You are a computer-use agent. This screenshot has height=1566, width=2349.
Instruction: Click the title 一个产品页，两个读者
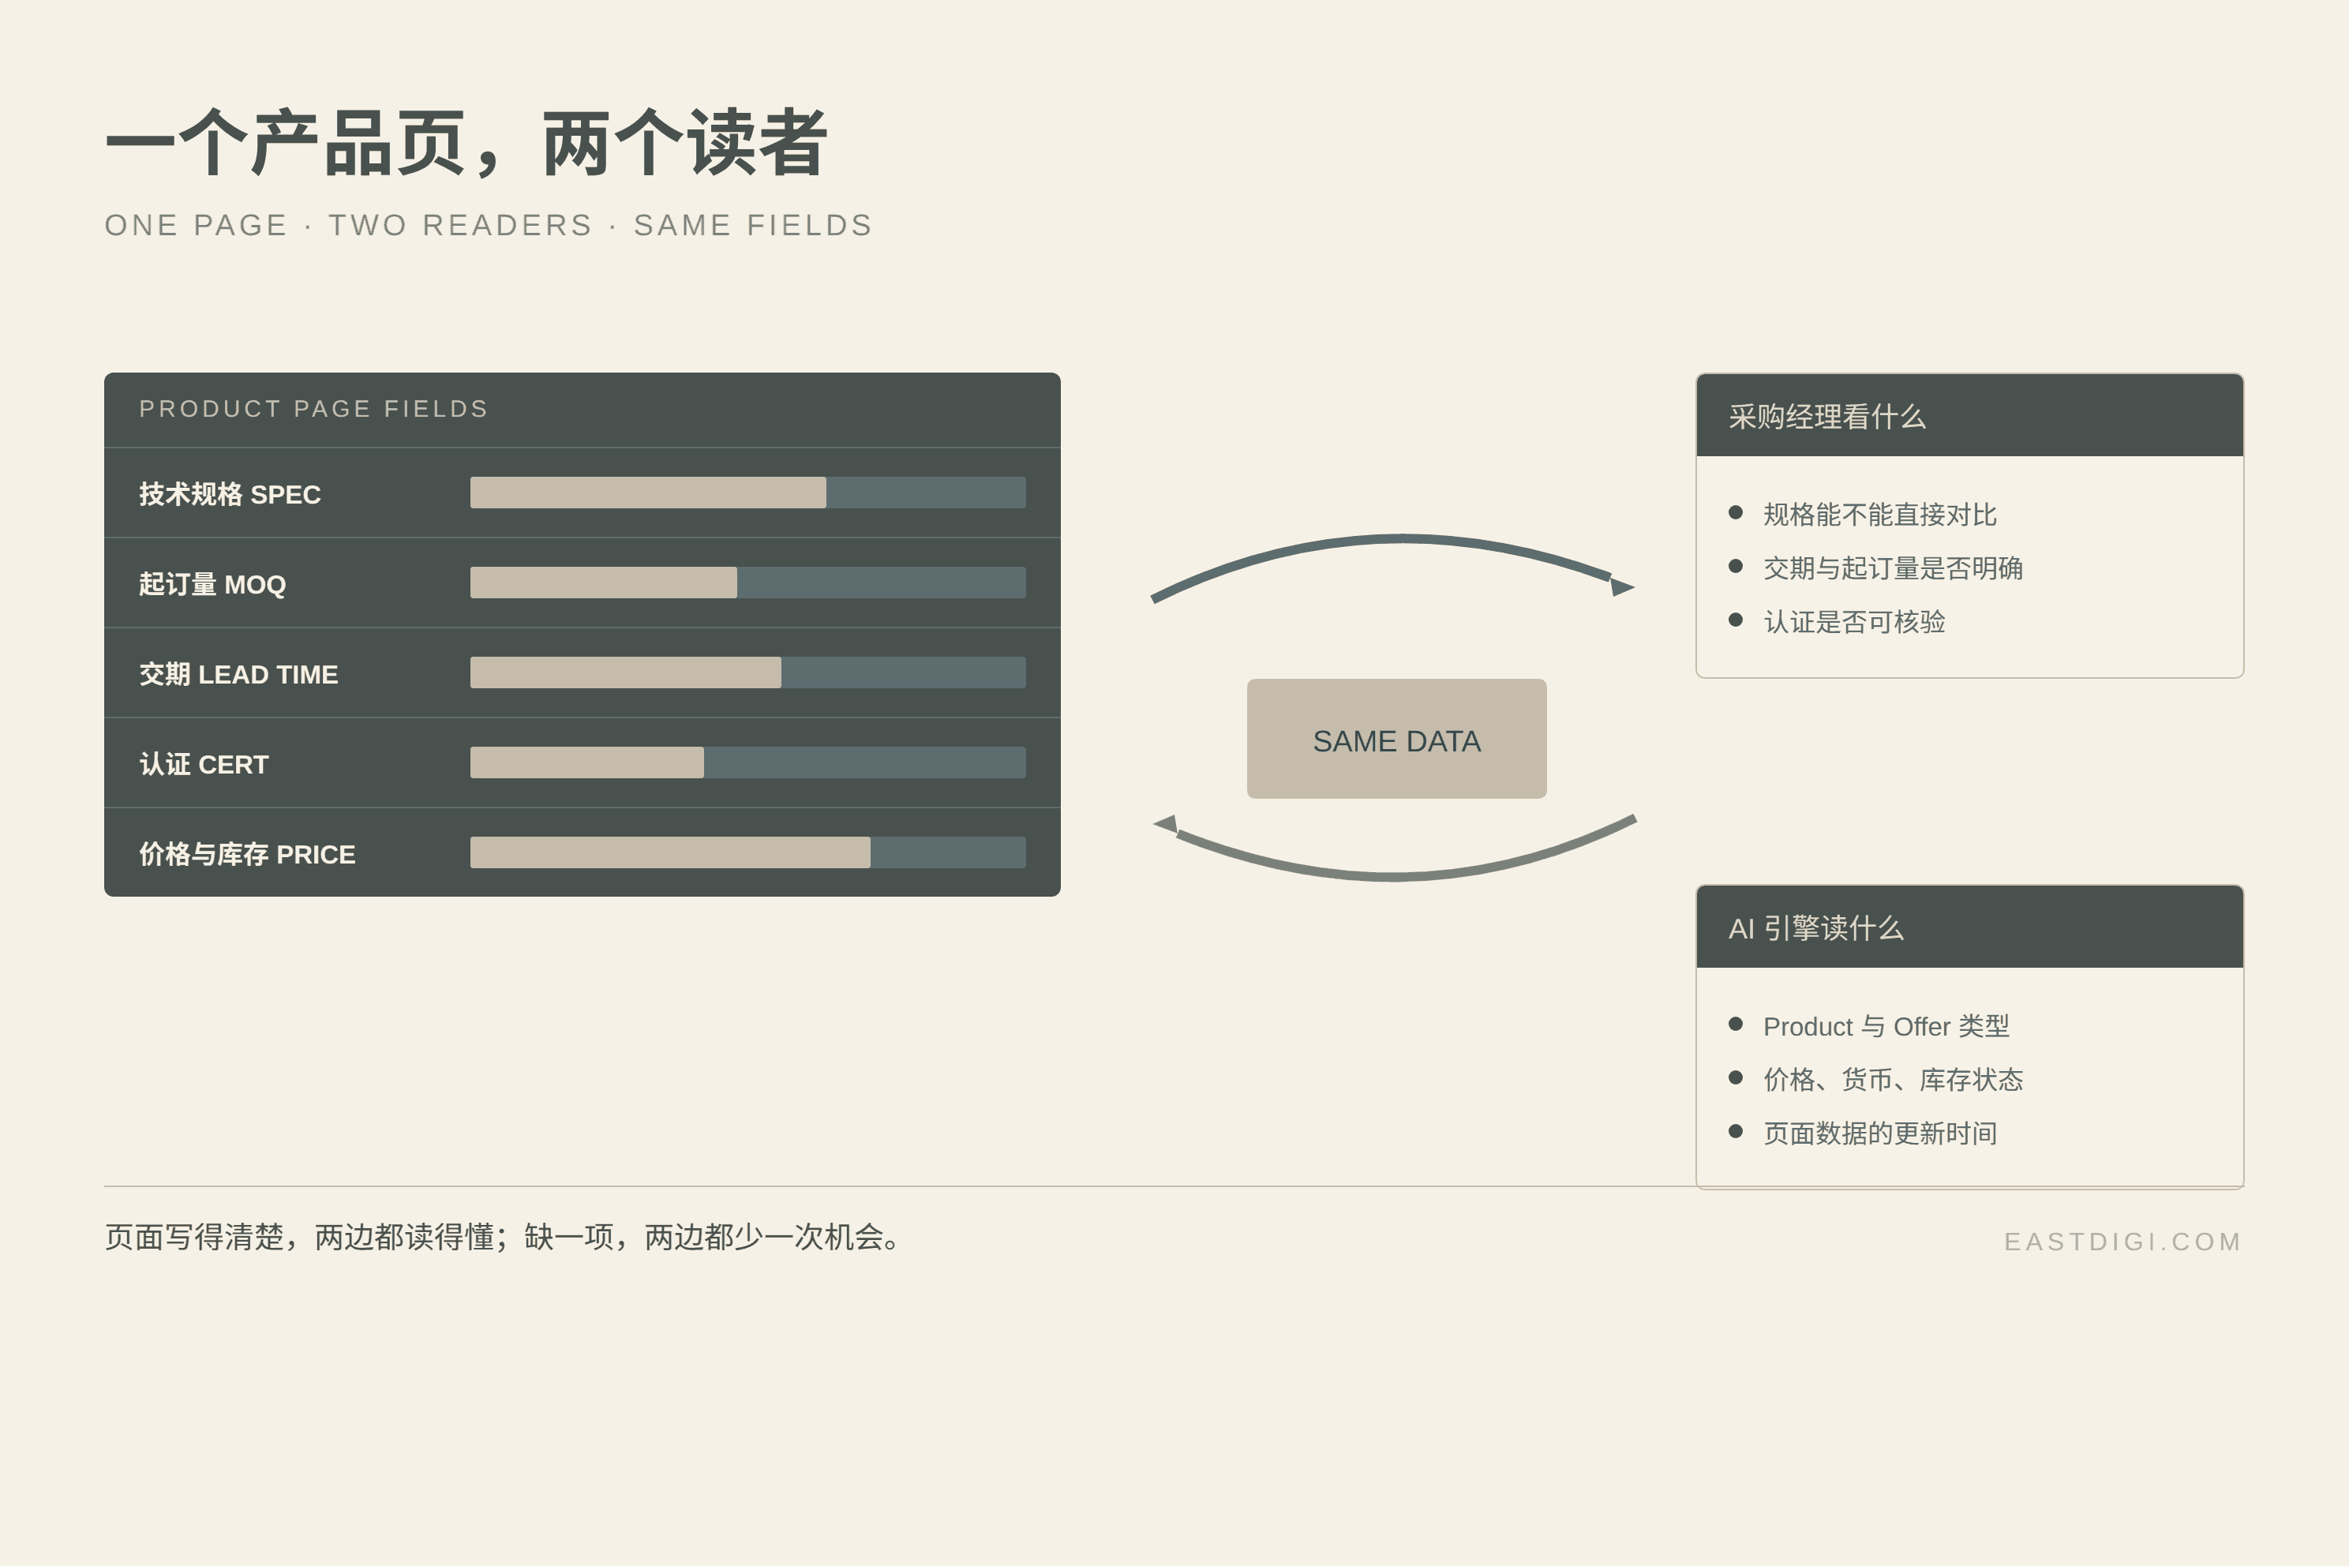pos(466,144)
